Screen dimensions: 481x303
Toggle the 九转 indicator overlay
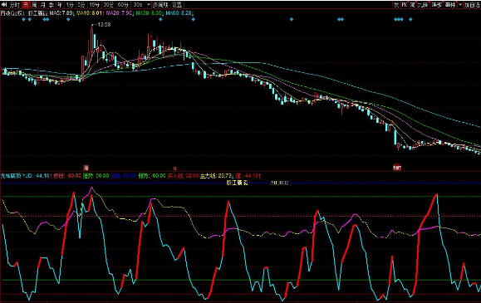click(423, 5)
